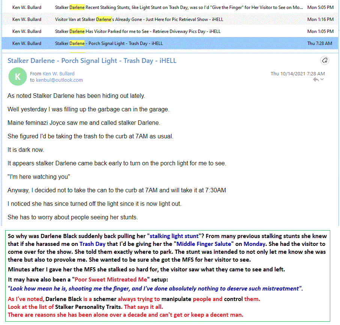340x325 pixels.
Task: Click the line "Well yesterday I was filling up"
Action: pyautogui.click(x=89, y=109)
